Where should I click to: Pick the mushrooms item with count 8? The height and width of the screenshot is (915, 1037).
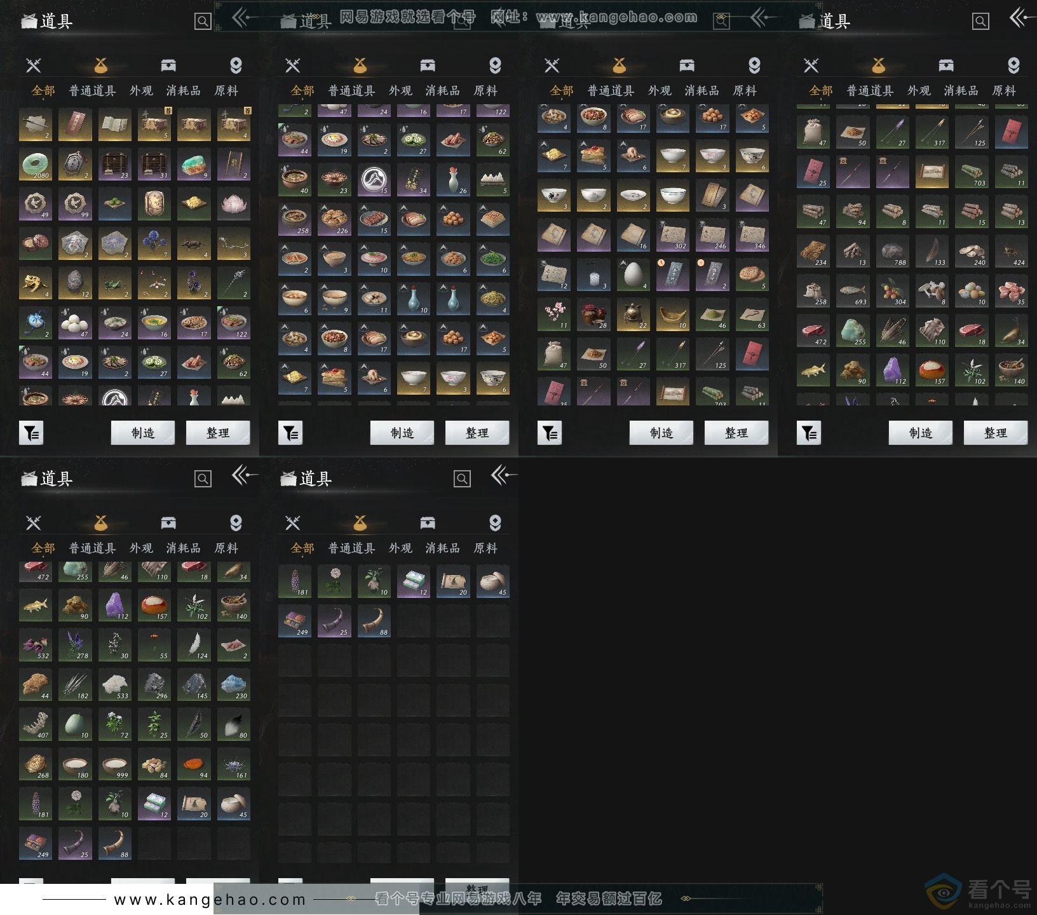[932, 291]
